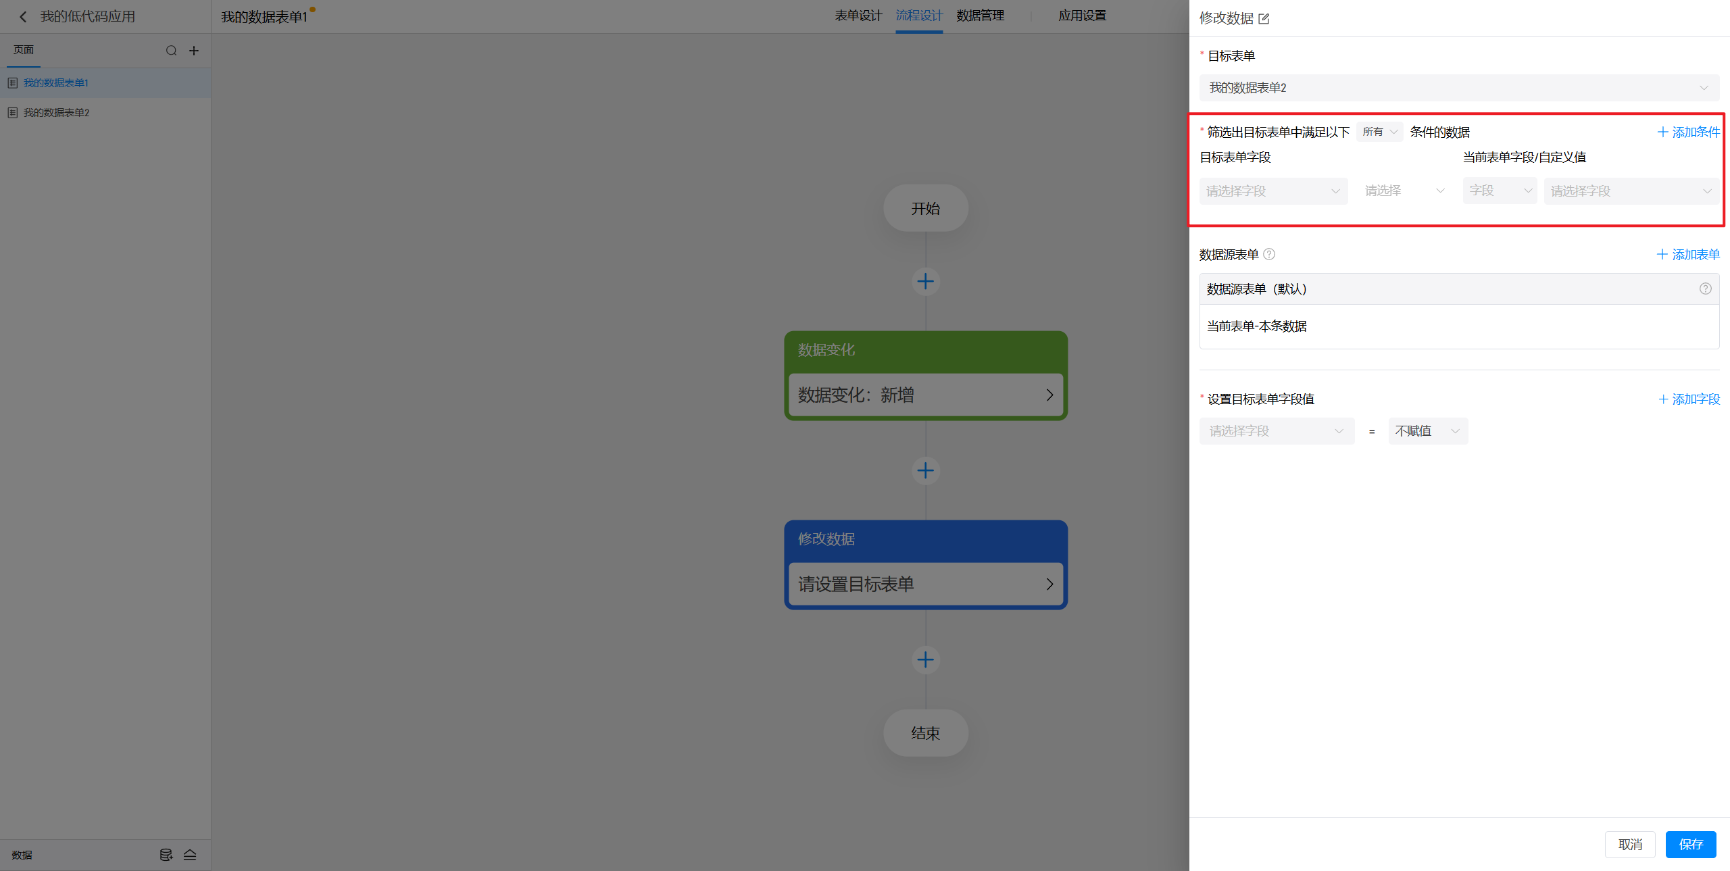Click the help icon next to 数据源表单
Image resolution: width=1730 pixels, height=871 pixels.
point(1269,255)
